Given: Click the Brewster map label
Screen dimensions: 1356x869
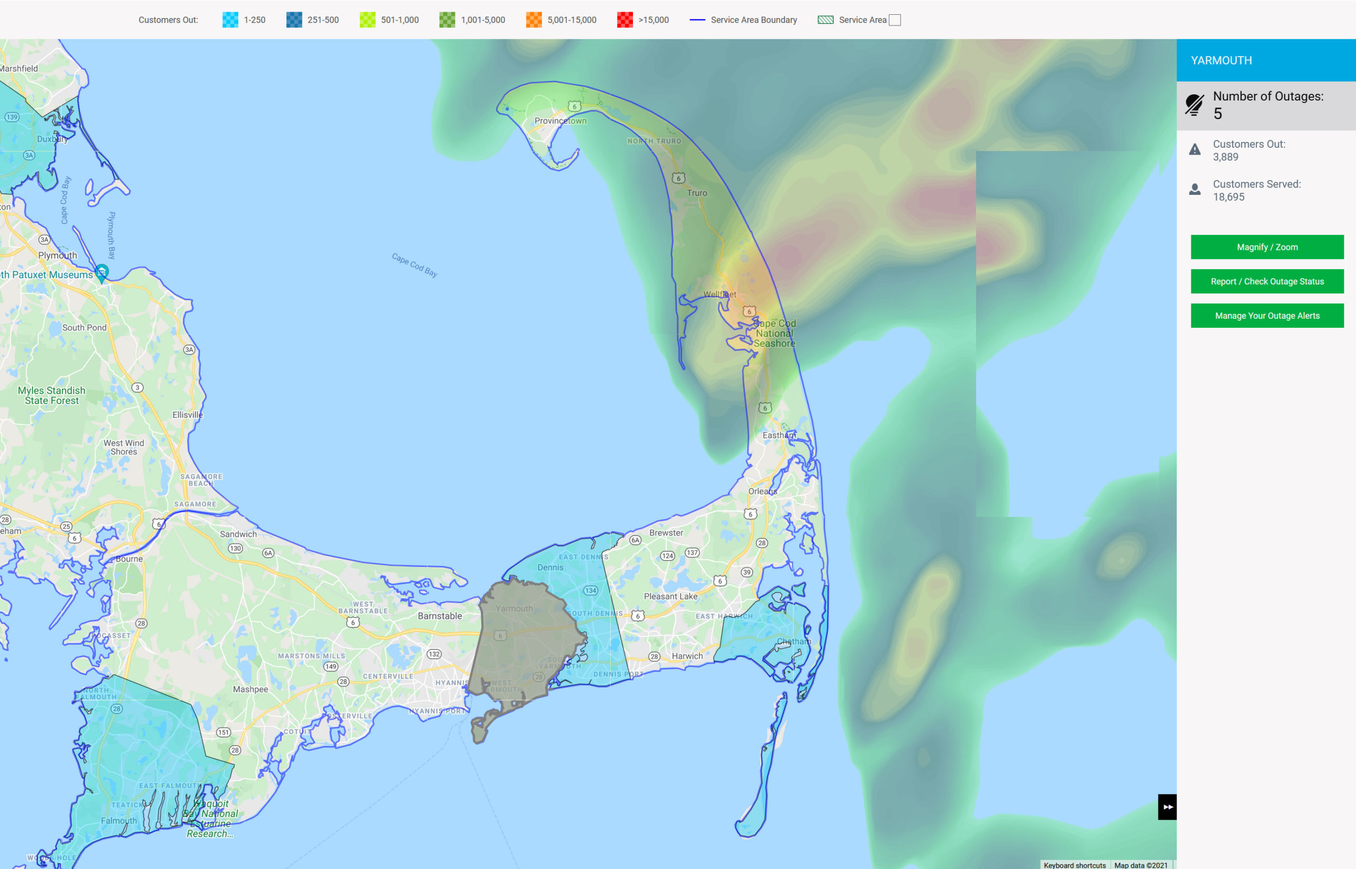Looking at the screenshot, I should point(666,533).
